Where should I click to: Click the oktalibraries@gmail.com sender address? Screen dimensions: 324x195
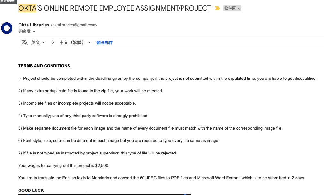[74, 25]
